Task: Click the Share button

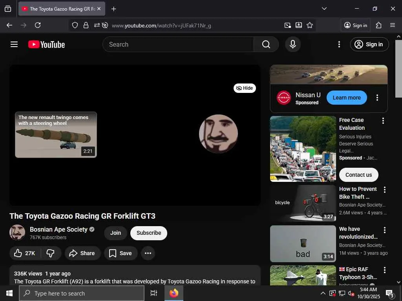Action: coord(82,253)
